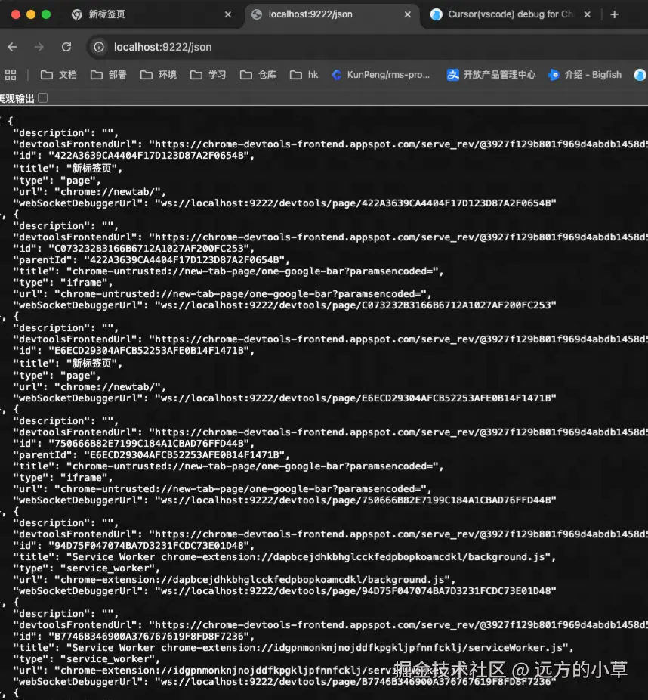Click the first "url": "chrome://newtab/" line
Image resolution: width=648 pixels, height=700 pixels.
(x=89, y=192)
